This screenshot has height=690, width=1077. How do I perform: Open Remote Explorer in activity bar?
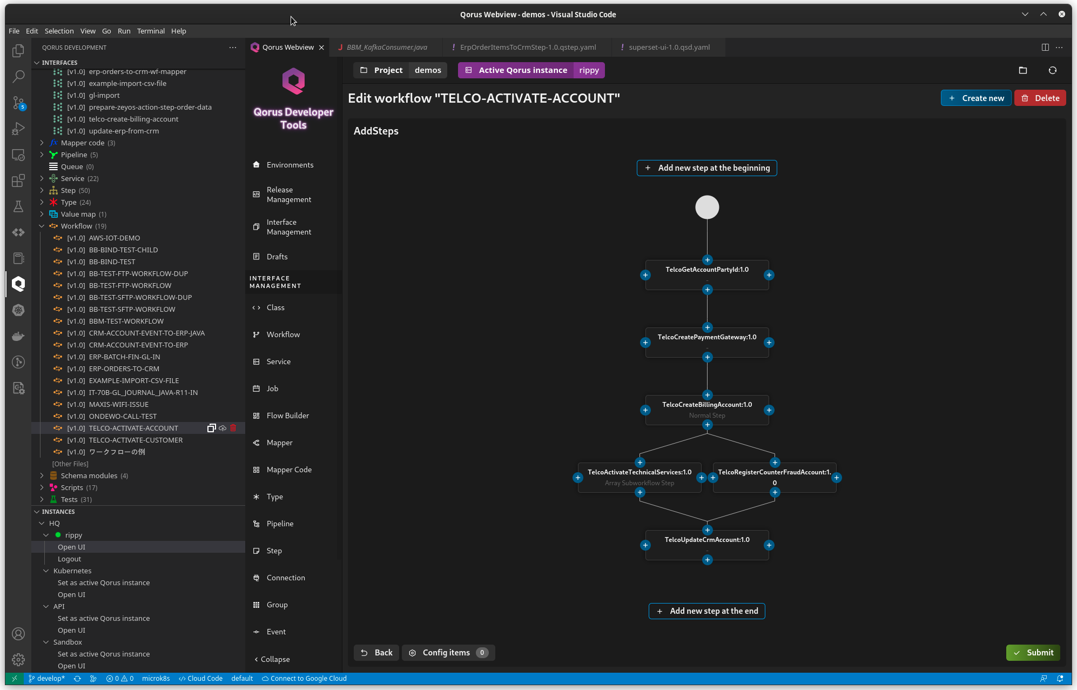[18, 155]
